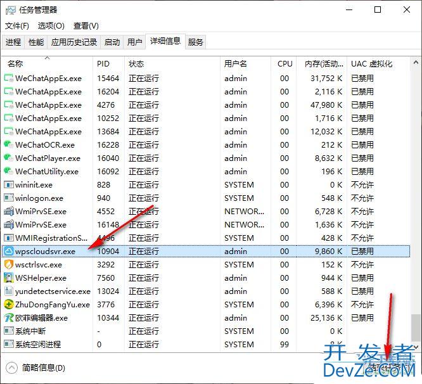Image resolution: width=422 pixels, height=384 pixels.
Task: Open the 查看(V) menu
Action: point(86,26)
